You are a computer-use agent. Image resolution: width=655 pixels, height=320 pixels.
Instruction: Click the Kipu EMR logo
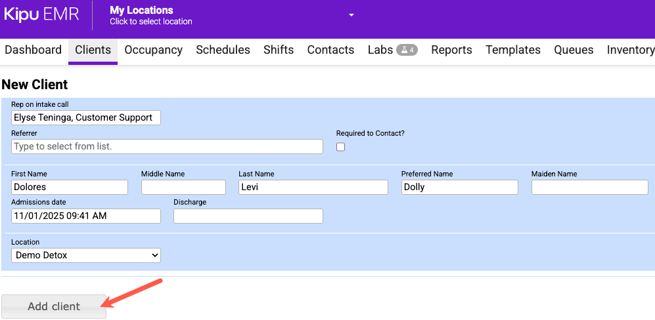pyautogui.click(x=42, y=15)
